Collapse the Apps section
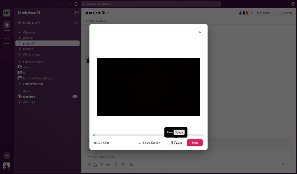The height and width of the screenshot is (174, 297). [x=20, y=91]
